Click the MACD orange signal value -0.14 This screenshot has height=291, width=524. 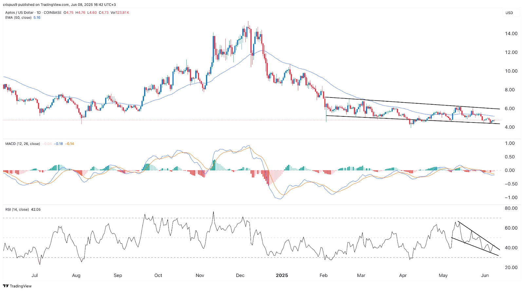(69, 144)
